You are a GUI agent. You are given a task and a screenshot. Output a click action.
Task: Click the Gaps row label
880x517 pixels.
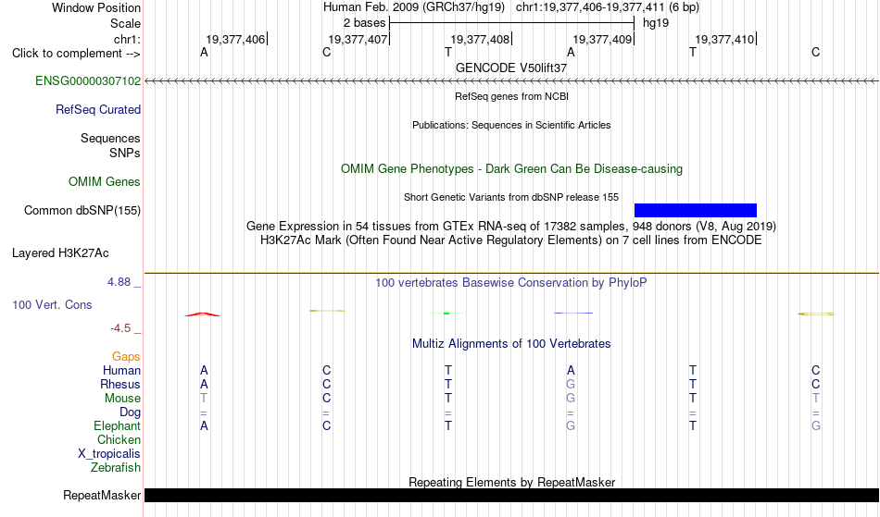[x=126, y=357]
